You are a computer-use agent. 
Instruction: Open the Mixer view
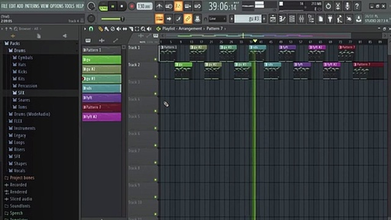tap(301, 19)
